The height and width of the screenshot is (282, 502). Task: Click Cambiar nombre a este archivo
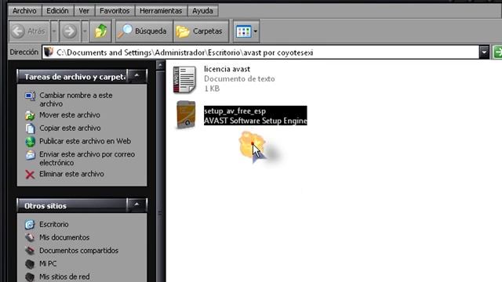[x=76, y=99]
